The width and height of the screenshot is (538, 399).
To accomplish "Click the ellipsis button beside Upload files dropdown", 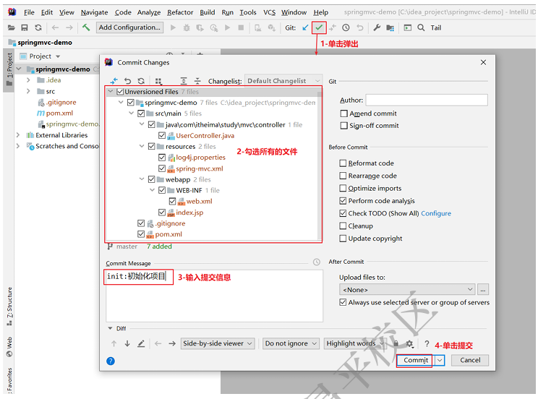I will (483, 290).
